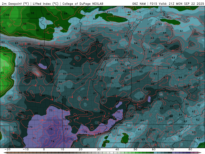This screenshot has width=205, height=154.
Task: Click brown band of color scale between -20 and -10
Action: coord(16,152)
